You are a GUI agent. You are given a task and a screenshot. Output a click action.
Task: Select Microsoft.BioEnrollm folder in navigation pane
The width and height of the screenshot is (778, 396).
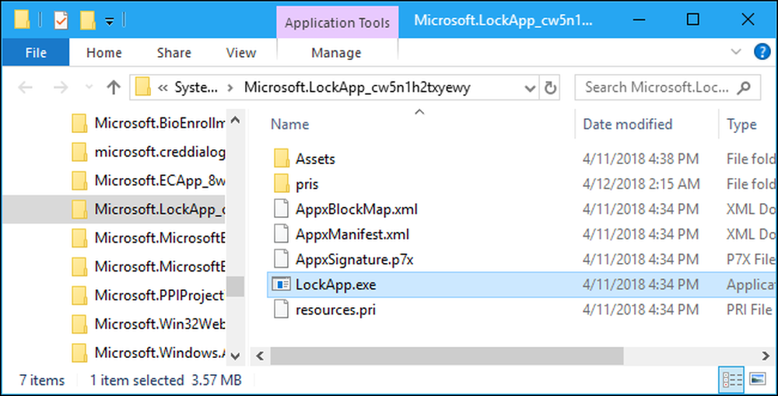[x=149, y=124]
